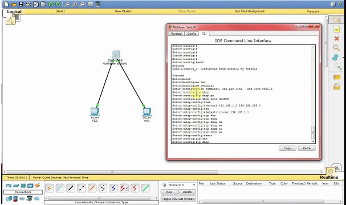Click Set Tiled Background
This screenshot has height=205, width=346.
pyautogui.click(x=250, y=11)
